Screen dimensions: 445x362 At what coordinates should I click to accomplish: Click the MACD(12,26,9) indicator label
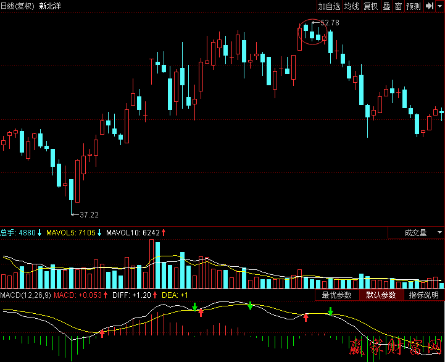(x=25, y=295)
